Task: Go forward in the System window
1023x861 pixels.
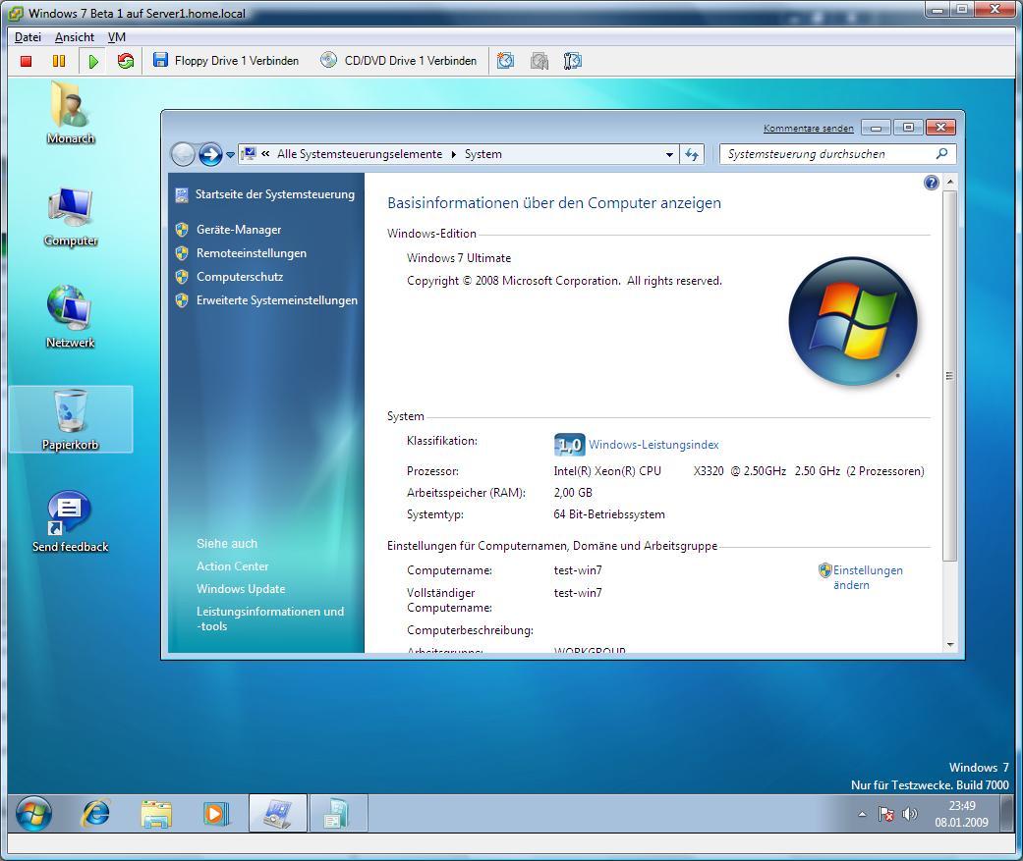Action: [210, 154]
